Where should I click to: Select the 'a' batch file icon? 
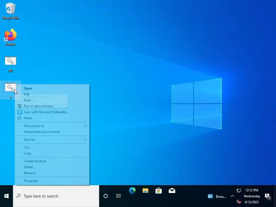(11, 90)
